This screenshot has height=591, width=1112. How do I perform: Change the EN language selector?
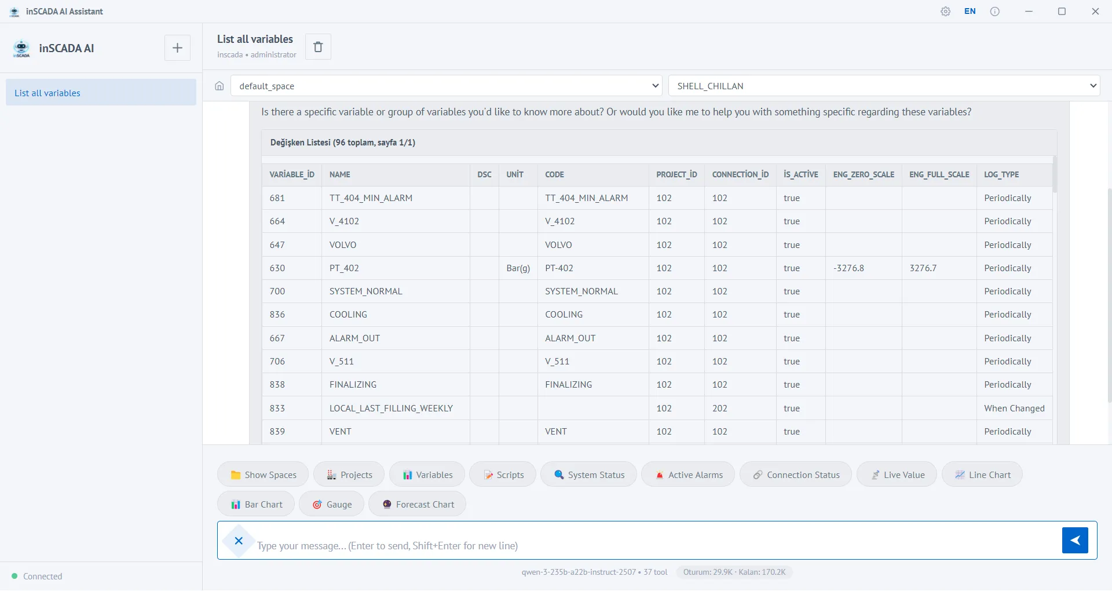(x=970, y=11)
